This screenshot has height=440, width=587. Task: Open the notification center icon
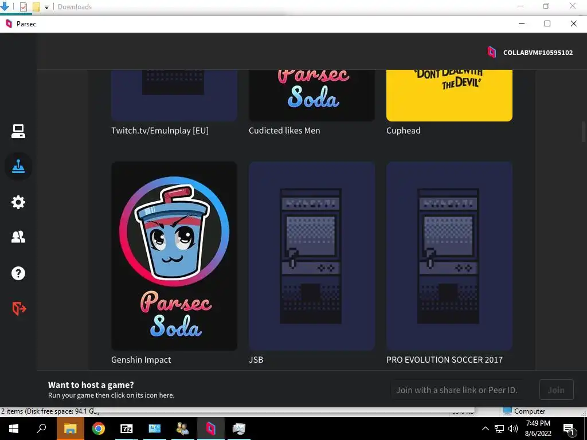[569, 429]
